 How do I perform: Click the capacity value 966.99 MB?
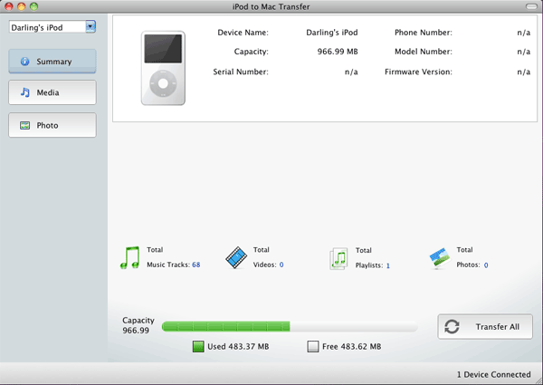point(338,52)
